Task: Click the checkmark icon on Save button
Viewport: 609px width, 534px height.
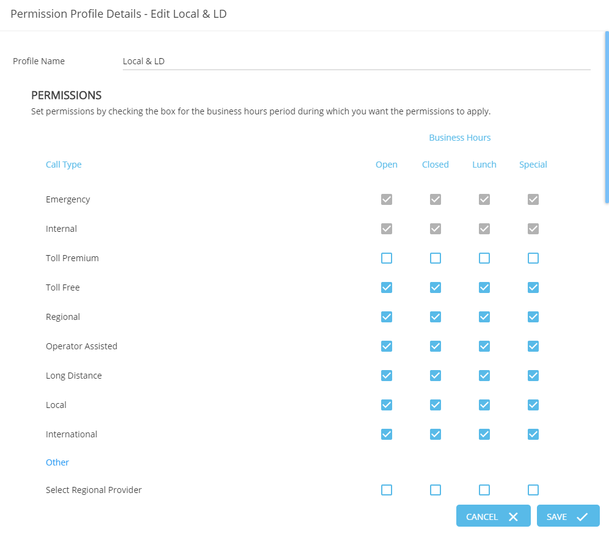Action: coord(582,516)
